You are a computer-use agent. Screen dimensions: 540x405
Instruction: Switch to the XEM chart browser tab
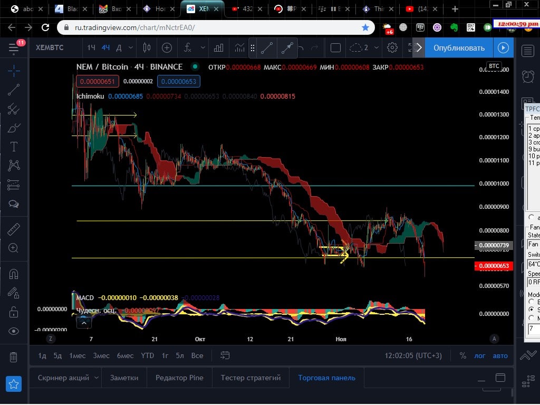pos(203,9)
